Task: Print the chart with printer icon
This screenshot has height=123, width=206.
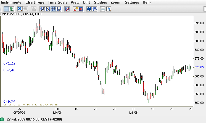Action: pyautogui.click(x=103, y=9)
